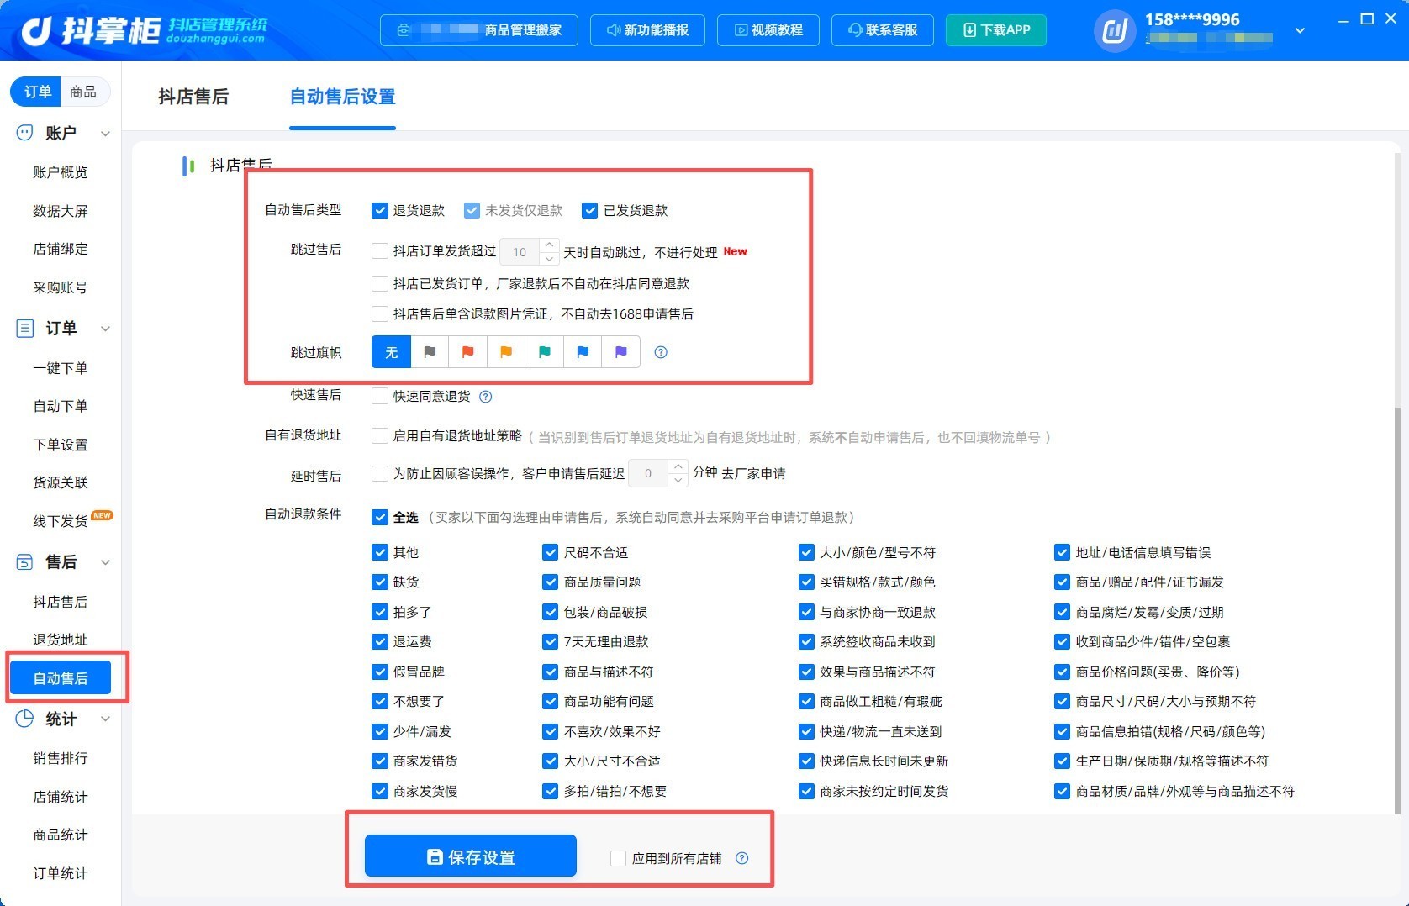Collapse the 售后 sidebar section
Viewport: 1409px width, 906px height.
105,562
